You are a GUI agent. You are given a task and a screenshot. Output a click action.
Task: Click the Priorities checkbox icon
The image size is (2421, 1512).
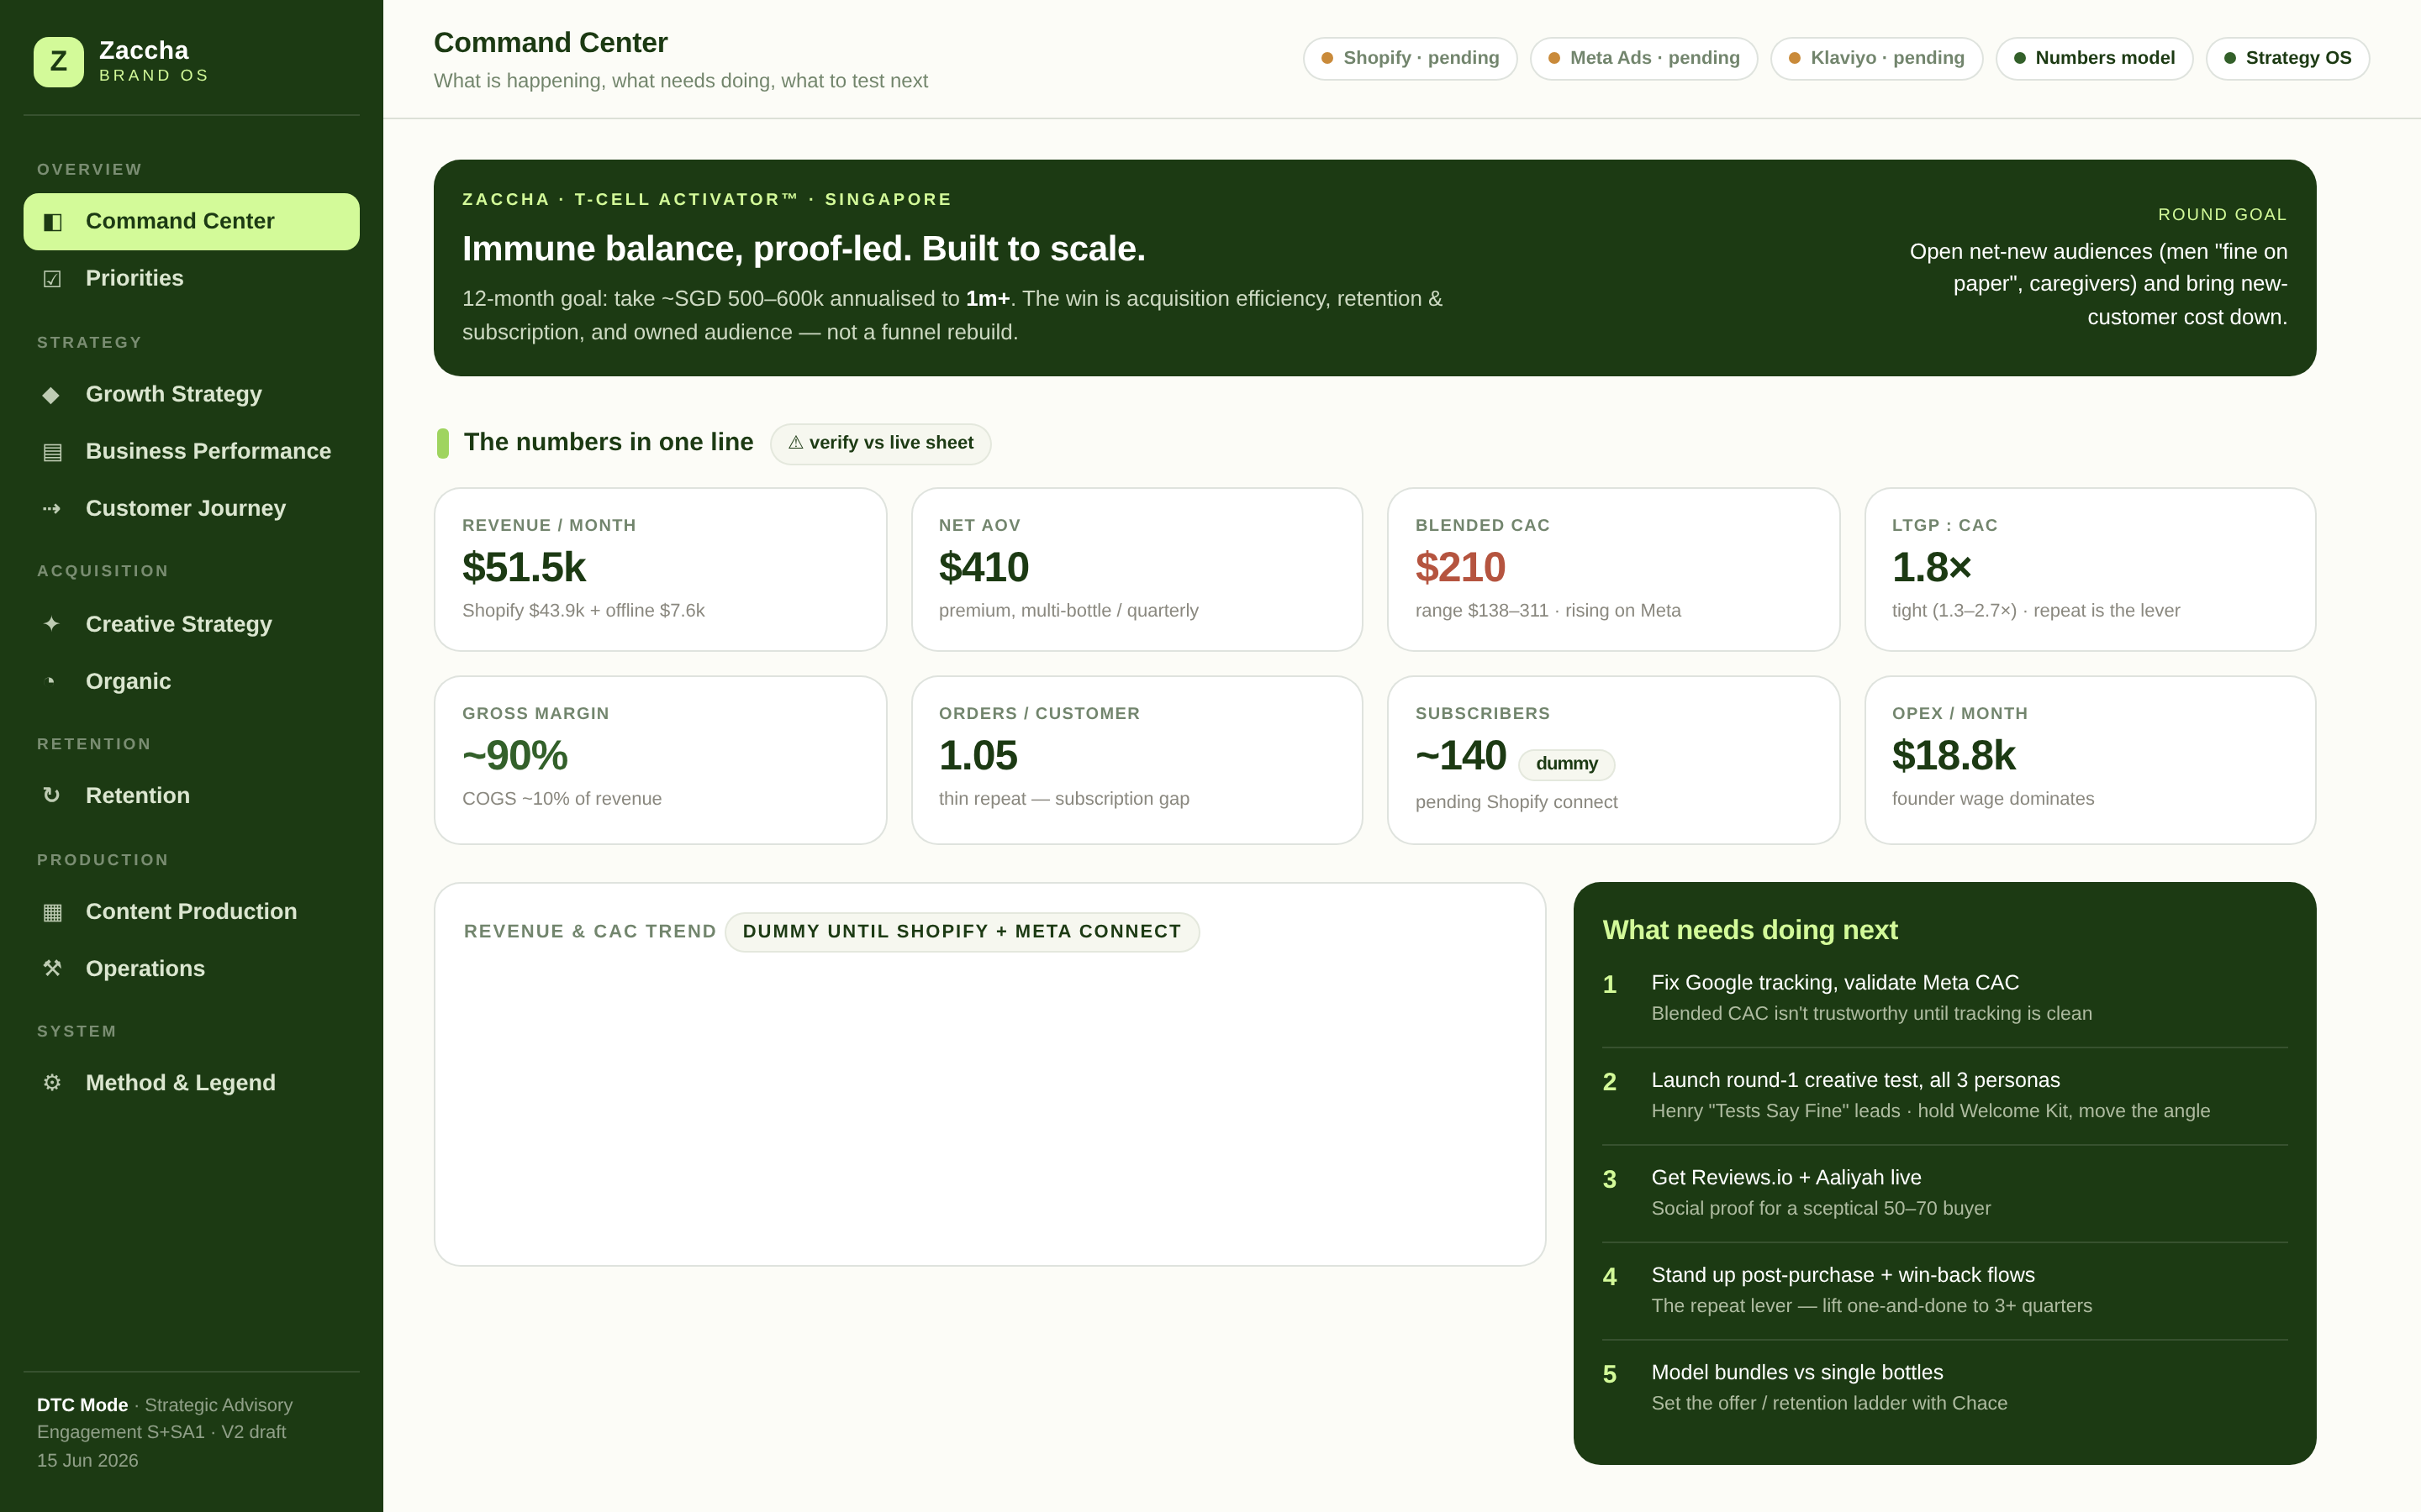(52, 279)
